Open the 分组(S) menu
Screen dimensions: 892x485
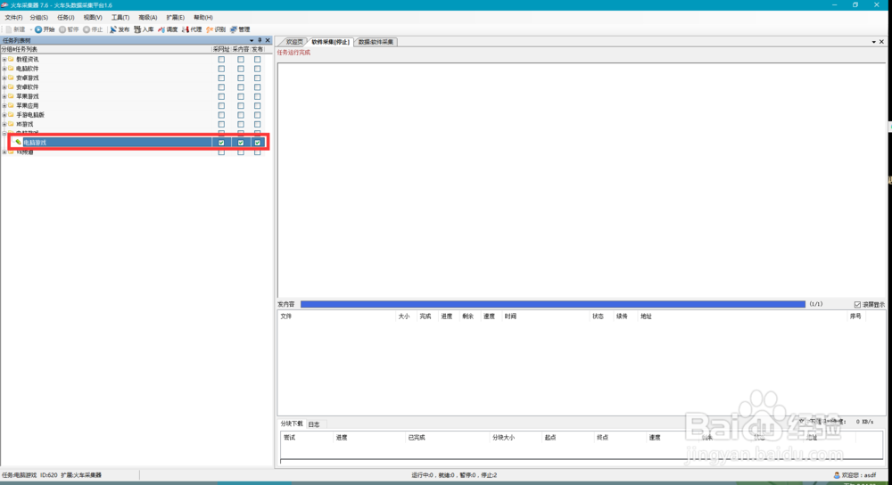click(x=39, y=18)
